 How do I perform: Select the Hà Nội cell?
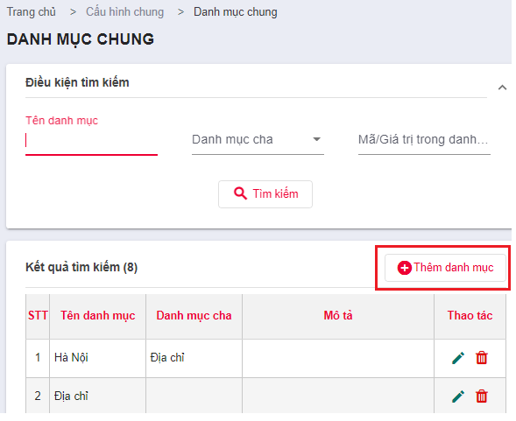(98, 358)
